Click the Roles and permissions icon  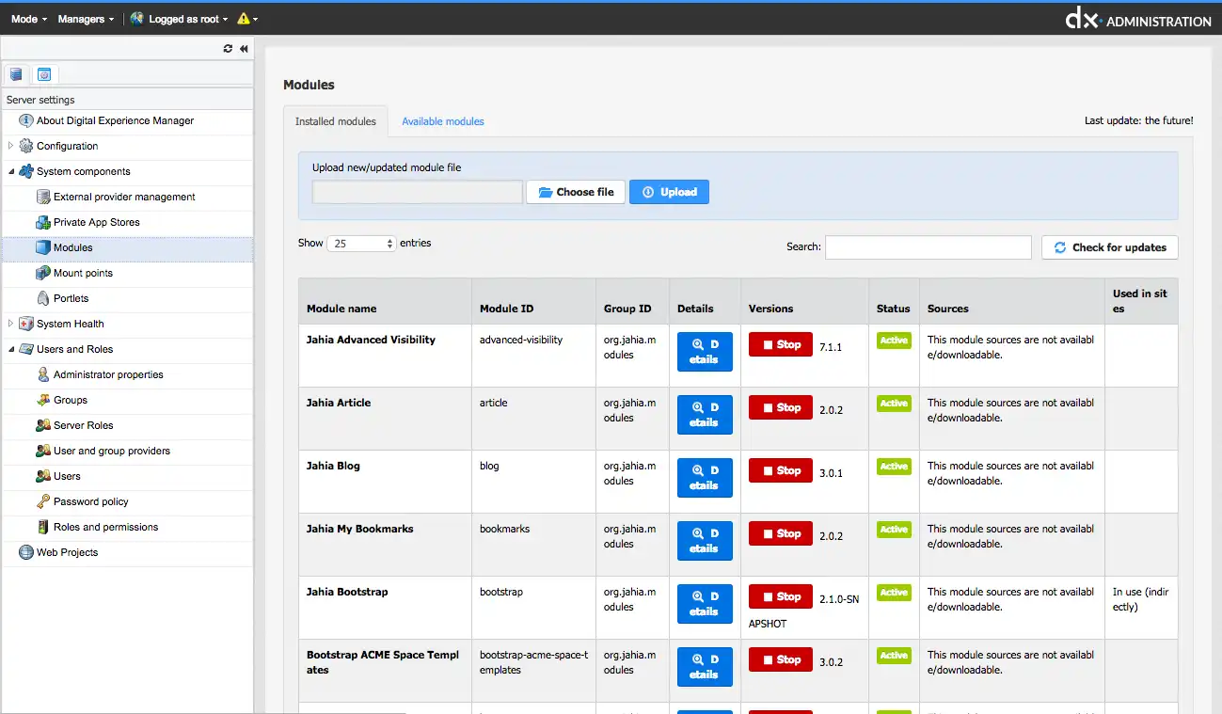tap(43, 527)
